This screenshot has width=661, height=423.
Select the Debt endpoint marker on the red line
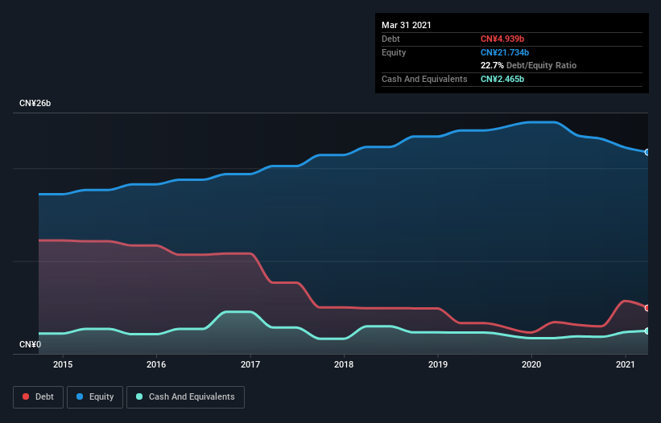(x=647, y=308)
